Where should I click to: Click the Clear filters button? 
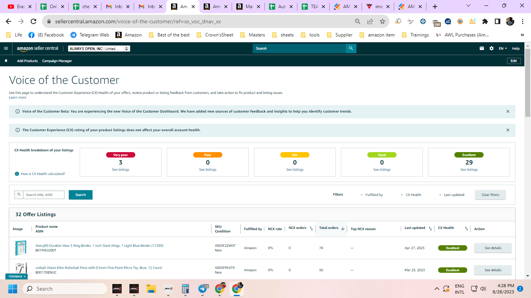pyautogui.click(x=490, y=195)
